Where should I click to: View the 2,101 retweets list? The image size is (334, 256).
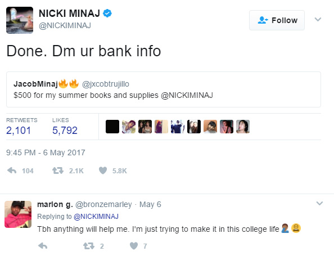tap(19, 130)
